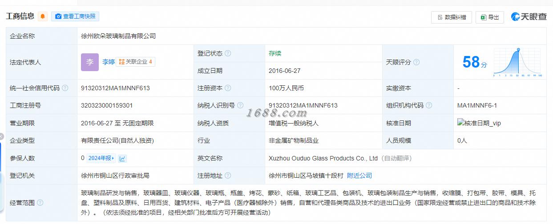Click address 徐州市铜山区马坡镇十段村
Image resolution: width=553 pixels, height=224 pixels.
coord(306,176)
